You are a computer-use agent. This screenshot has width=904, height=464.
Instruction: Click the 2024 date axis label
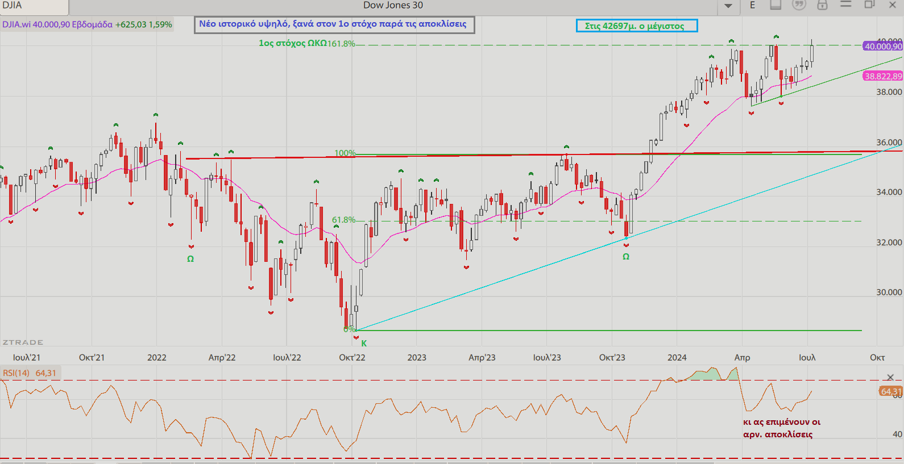pyautogui.click(x=677, y=357)
